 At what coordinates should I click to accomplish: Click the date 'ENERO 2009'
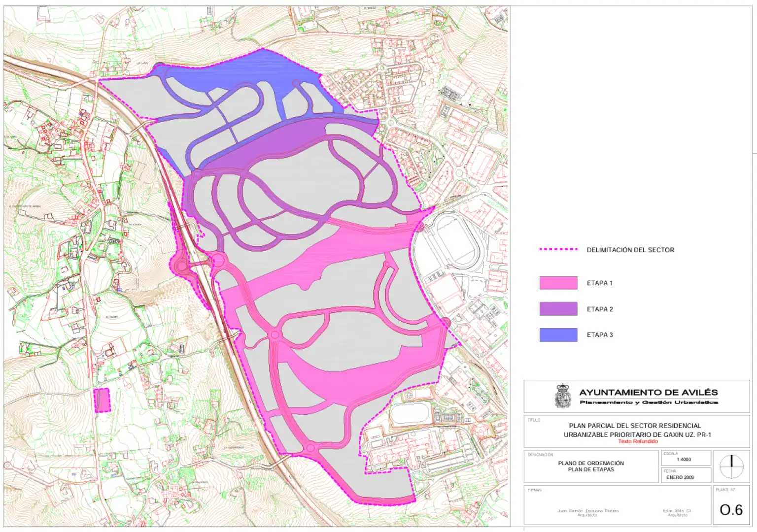680,477
